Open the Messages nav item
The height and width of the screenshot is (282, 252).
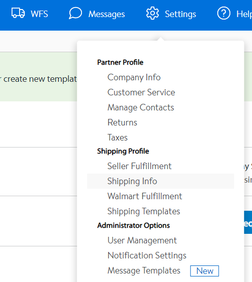(107, 14)
